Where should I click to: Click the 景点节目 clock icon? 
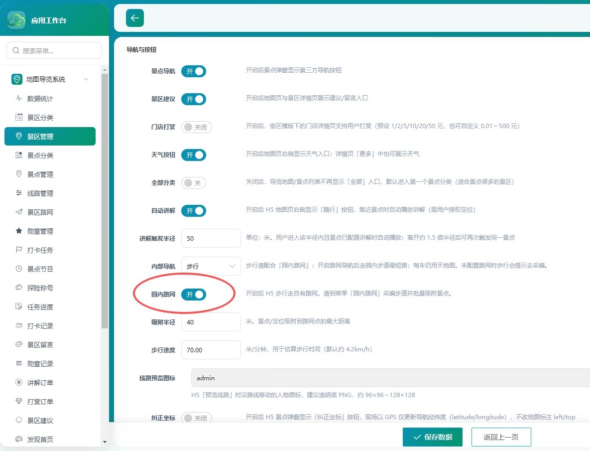tap(19, 269)
